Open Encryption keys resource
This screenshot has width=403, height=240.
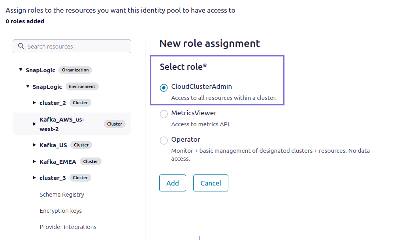(x=60, y=210)
